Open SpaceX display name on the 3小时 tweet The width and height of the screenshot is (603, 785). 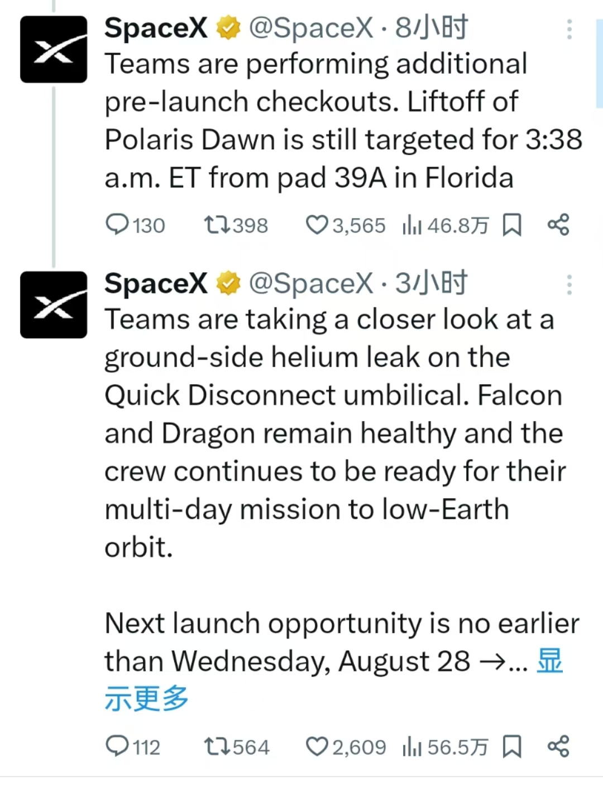(156, 283)
